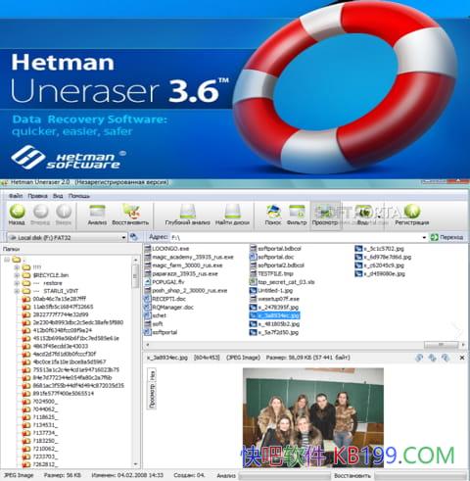
Task: Click the Анализ label in status bar
Action: tap(226, 476)
